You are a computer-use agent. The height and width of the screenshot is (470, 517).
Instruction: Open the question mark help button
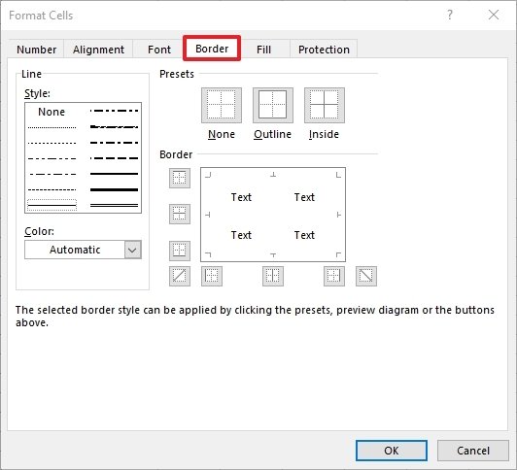450,15
